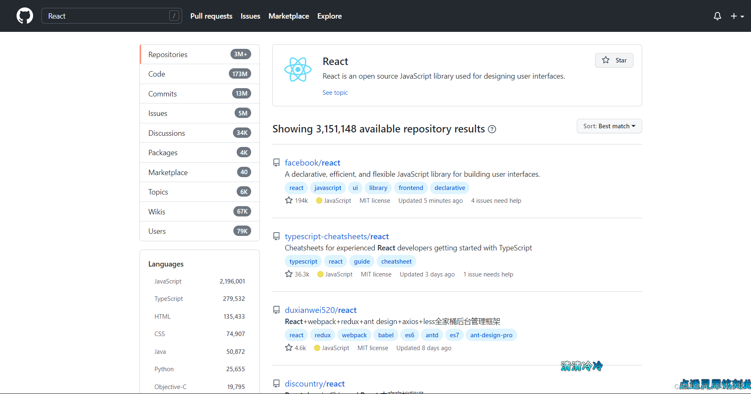Open the discountry/react repository
Viewport: 751px width, 394px height.
315,384
